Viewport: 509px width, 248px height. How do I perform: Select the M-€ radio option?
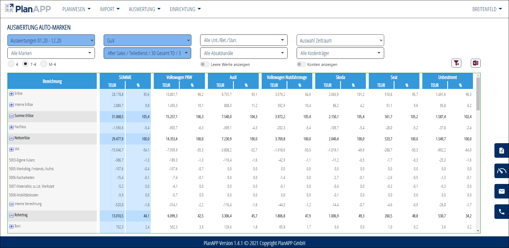click(44, 64)
